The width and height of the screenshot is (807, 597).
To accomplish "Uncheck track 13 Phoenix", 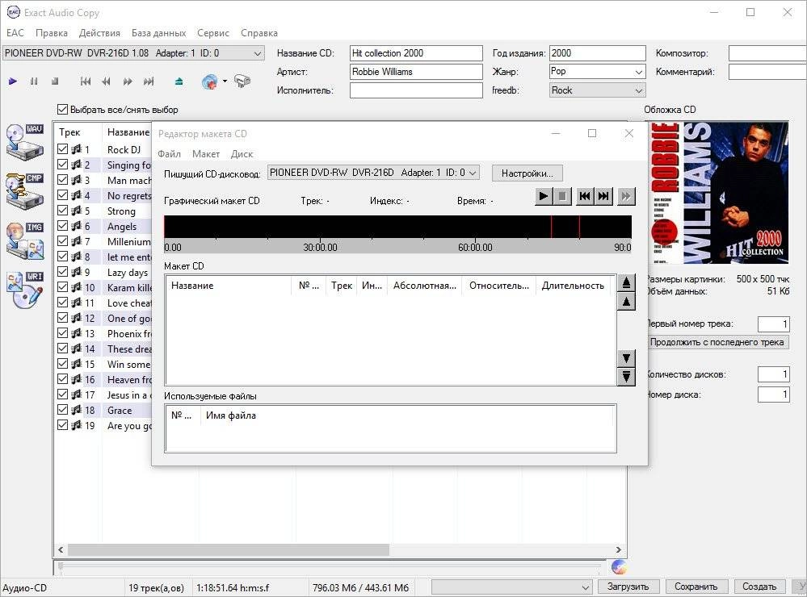I will (62, 332).
